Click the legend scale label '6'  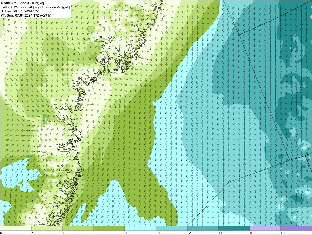click(x=94, y=233)
